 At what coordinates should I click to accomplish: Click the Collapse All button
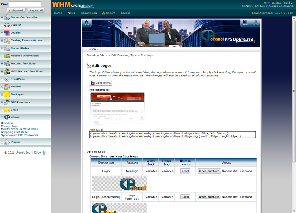pyautogui.click(x=16, y=10)
